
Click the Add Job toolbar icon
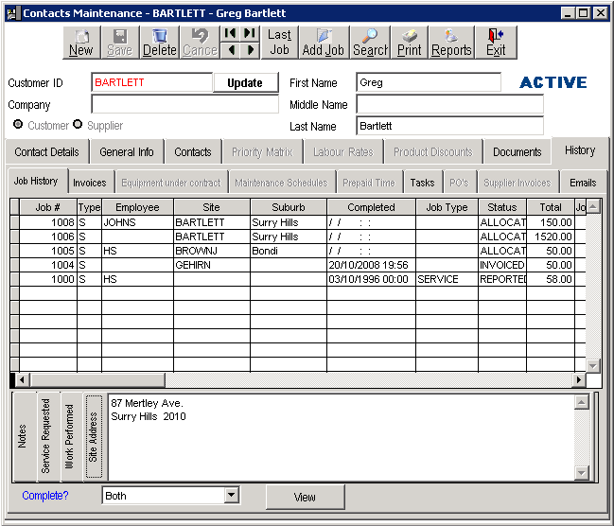[323, 43]
